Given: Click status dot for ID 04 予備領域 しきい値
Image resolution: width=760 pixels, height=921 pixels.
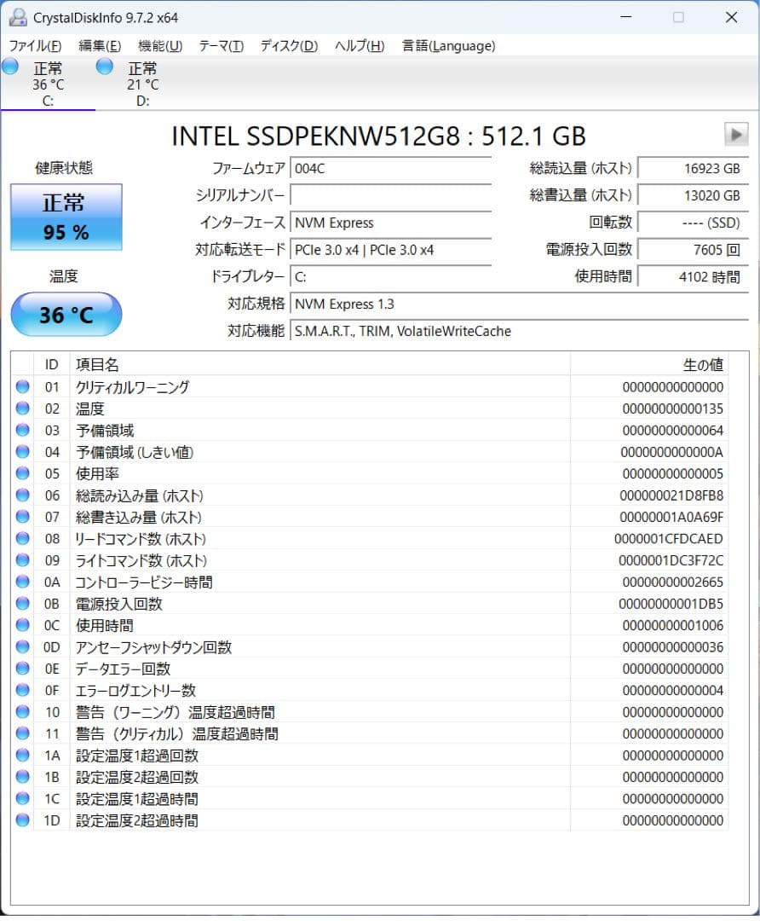Looking at the screenshot, I should click(23, 452).
